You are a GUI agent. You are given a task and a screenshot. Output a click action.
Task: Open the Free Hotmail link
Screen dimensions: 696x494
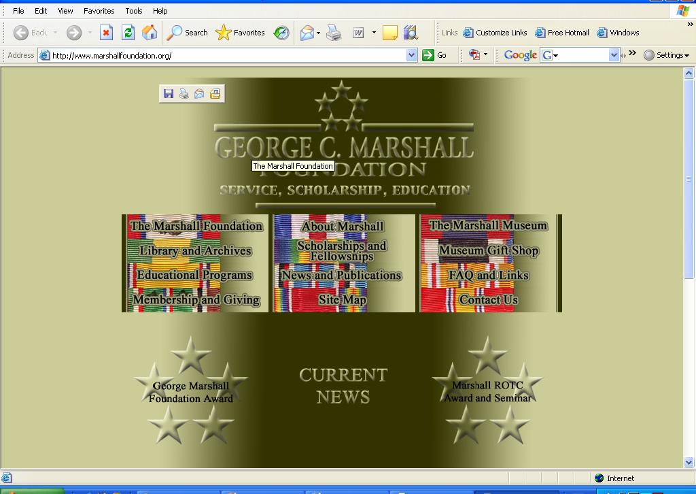click(562, 33)
